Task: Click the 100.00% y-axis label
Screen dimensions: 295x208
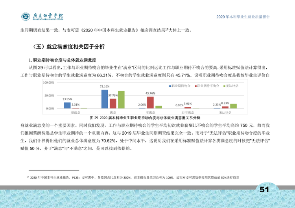Action: 48,82
